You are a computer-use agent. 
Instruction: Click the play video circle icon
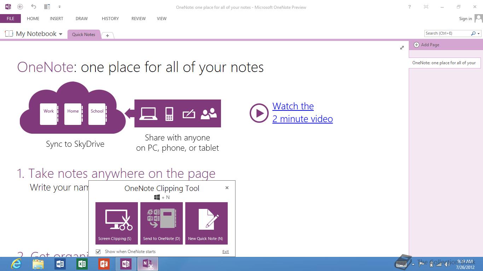259,113
